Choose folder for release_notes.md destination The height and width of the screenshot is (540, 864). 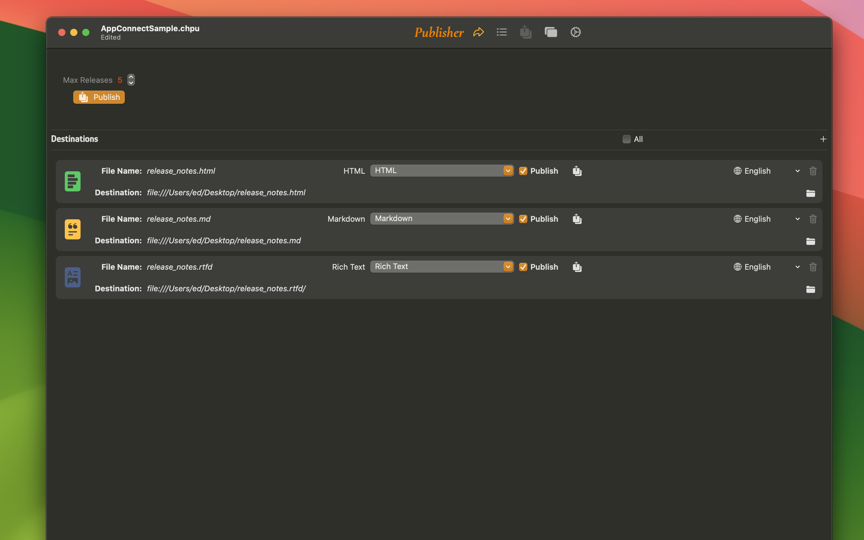click(x=810, y=241)
